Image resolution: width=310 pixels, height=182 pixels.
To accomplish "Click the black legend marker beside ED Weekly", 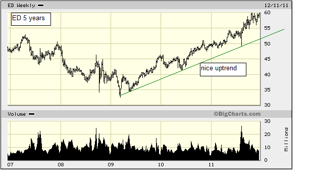I will (41, 6).
